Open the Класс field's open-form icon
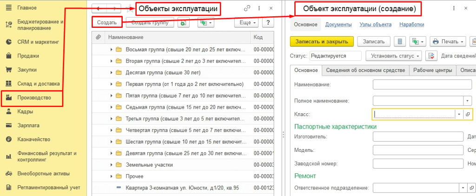476x196 pixels. click(x=468, y=114)
